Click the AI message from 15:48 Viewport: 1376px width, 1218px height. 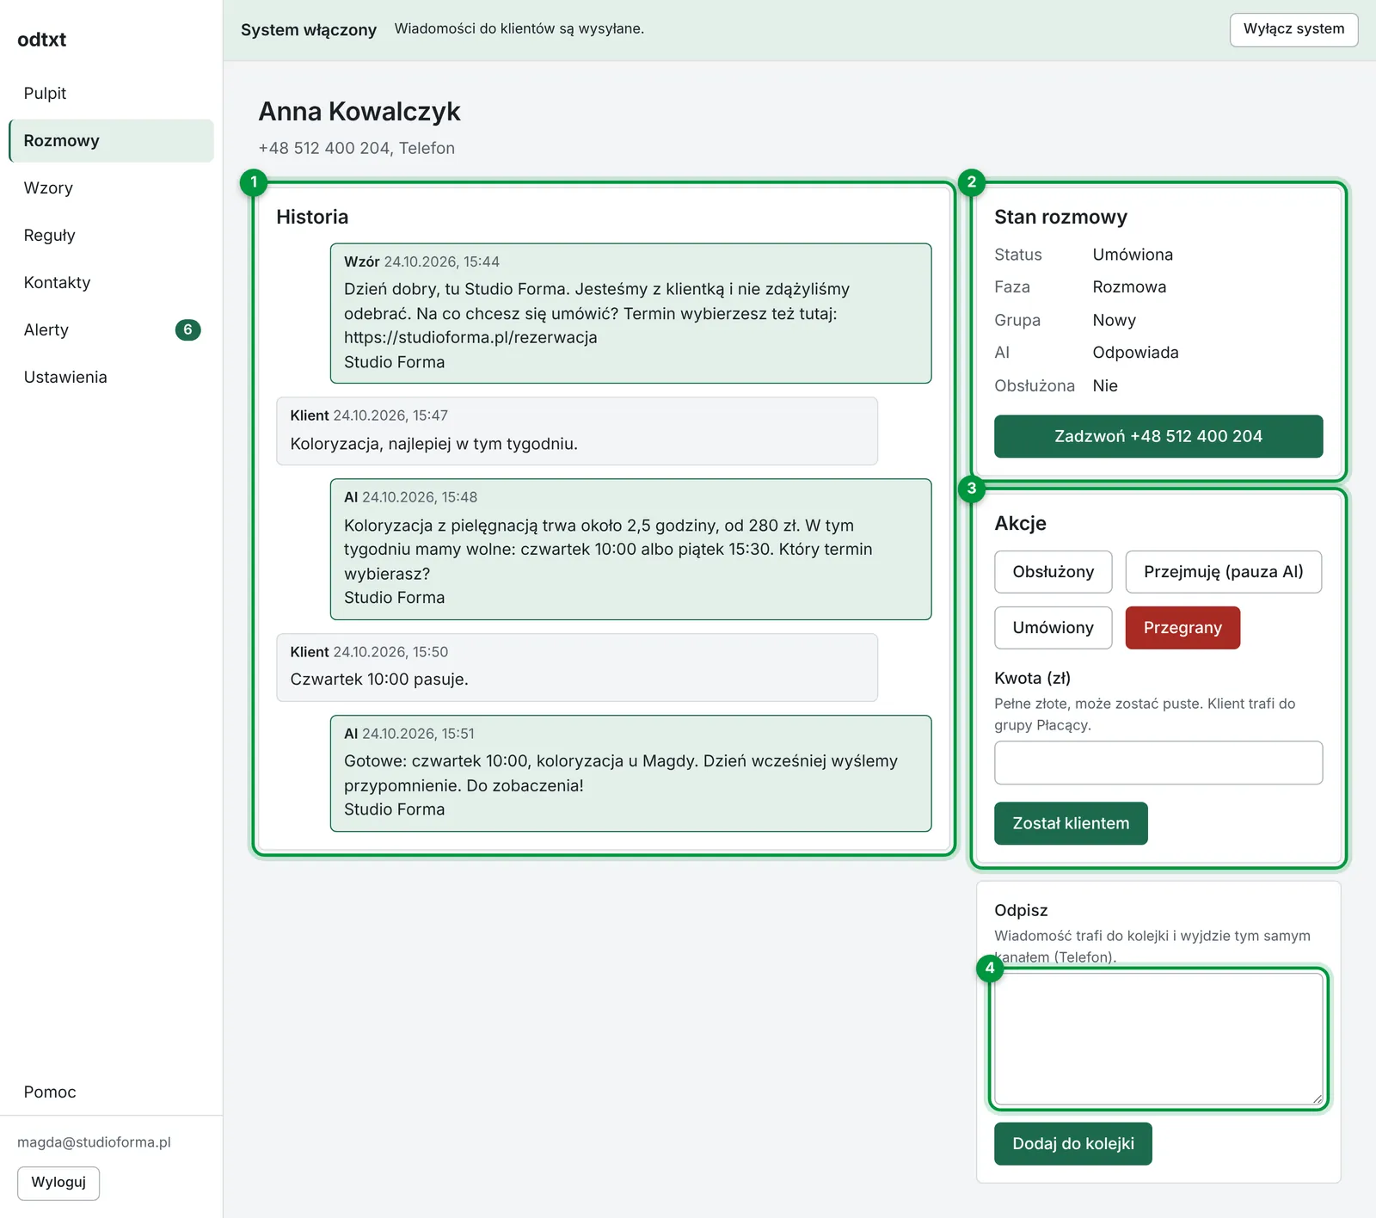[x=630, y=549]
